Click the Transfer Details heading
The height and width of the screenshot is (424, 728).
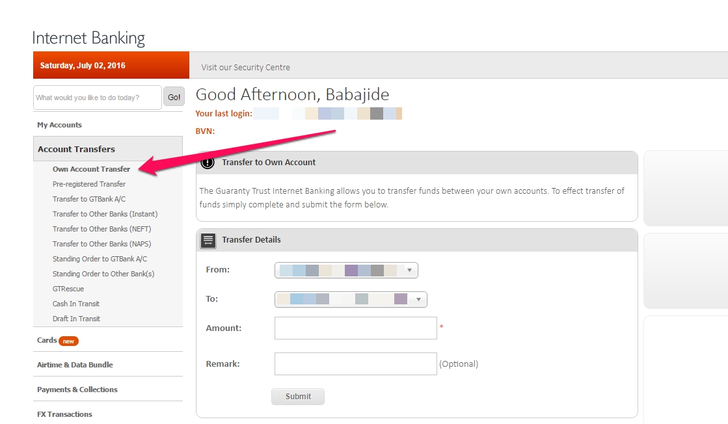point(251,240)
